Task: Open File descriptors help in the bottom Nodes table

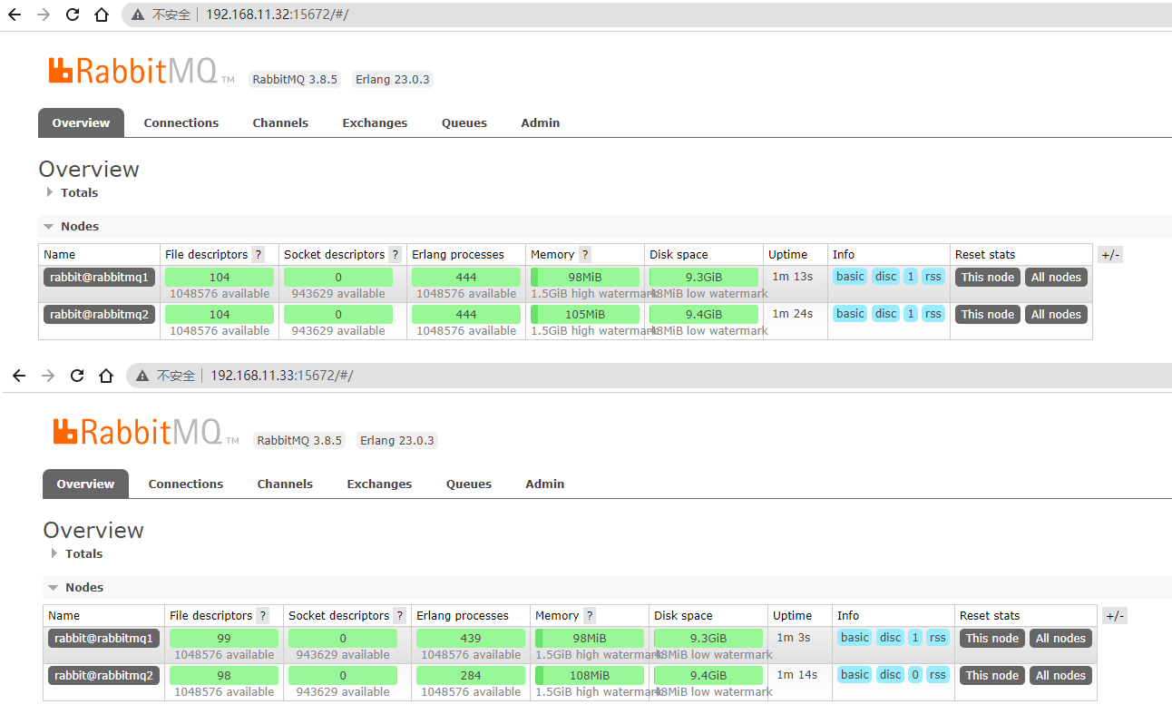Action: pos(263,616)
